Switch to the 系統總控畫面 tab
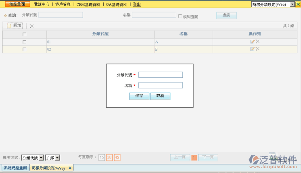This screenshot has height=173, width=301. coord(15,168)
